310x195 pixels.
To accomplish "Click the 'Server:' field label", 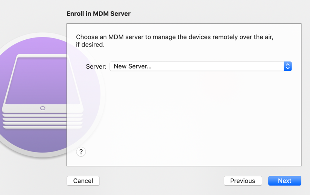I will point(96,67).
